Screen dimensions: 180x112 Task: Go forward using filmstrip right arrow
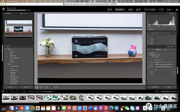(x=17, y=91)
